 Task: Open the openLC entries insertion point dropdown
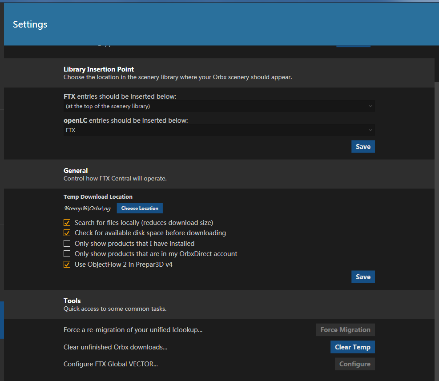click(219, 130)
